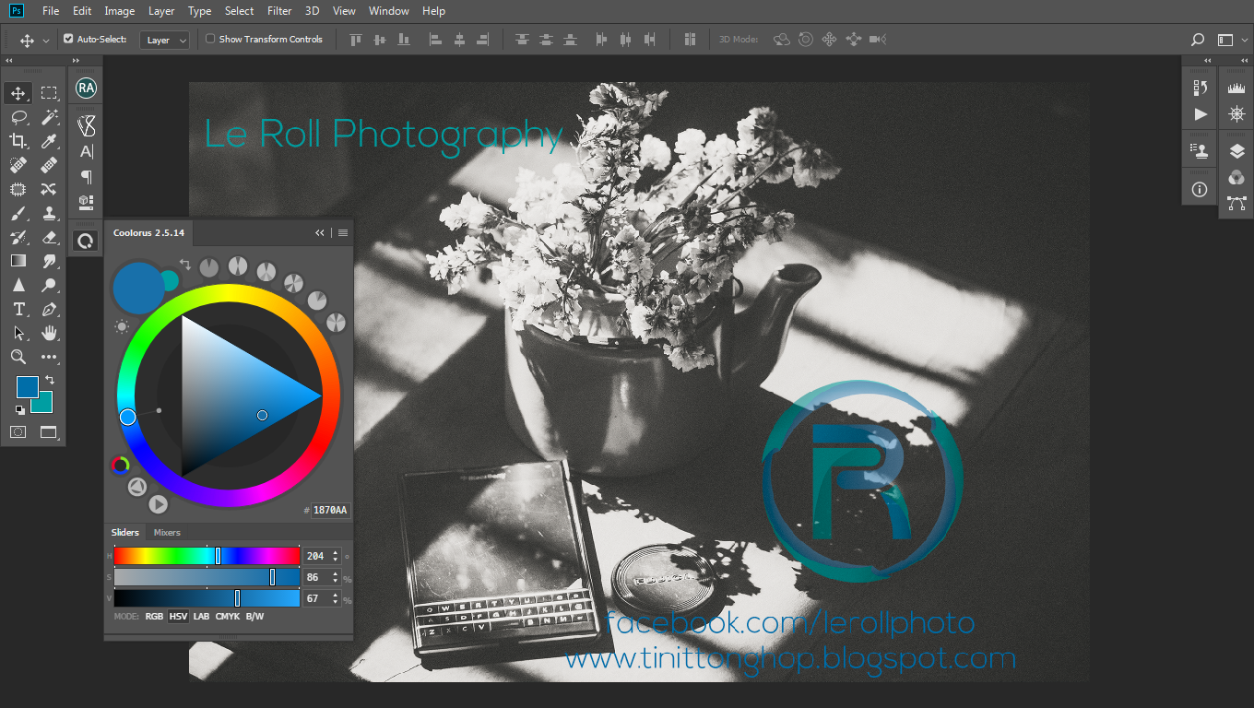Switch Coolorus mode to LAB
1254x708 pixels.
pyautogui.click(x=201, y=617)
